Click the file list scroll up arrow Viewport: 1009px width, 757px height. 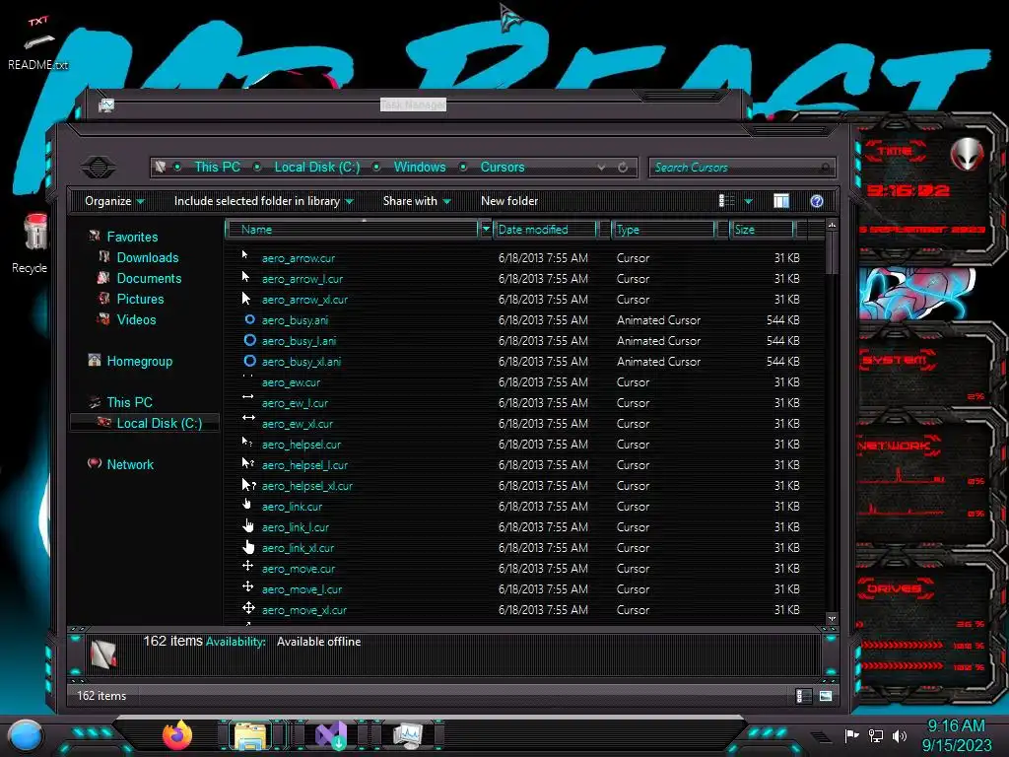click(832, 226)
